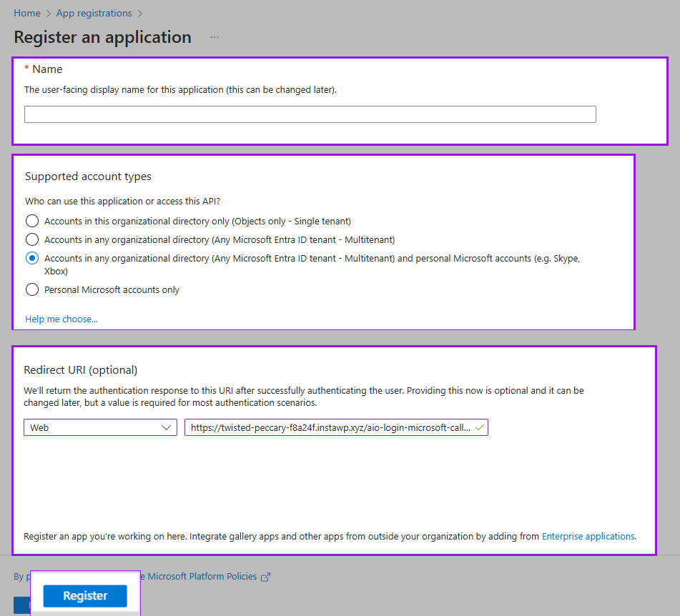Select the Multitenant-only organizational directory option

[32, 239]
